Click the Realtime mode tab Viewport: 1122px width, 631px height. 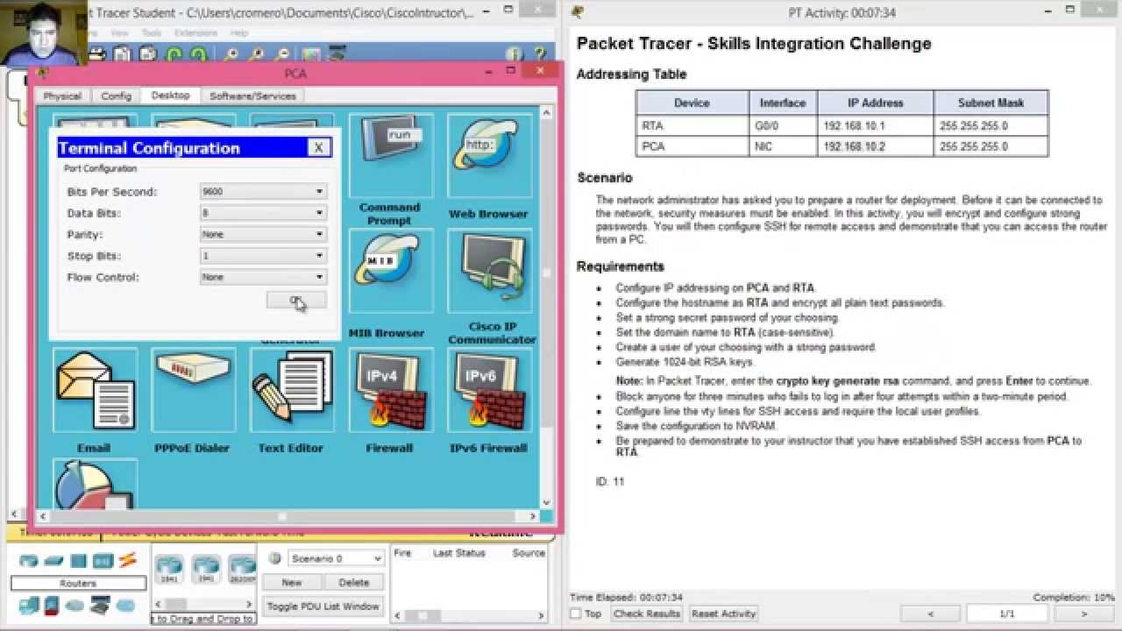[501, 532]
